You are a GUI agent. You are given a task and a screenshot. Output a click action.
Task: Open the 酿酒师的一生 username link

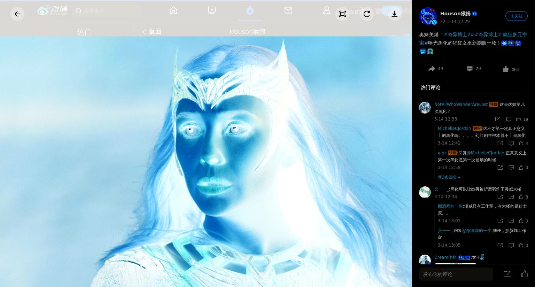450,206
